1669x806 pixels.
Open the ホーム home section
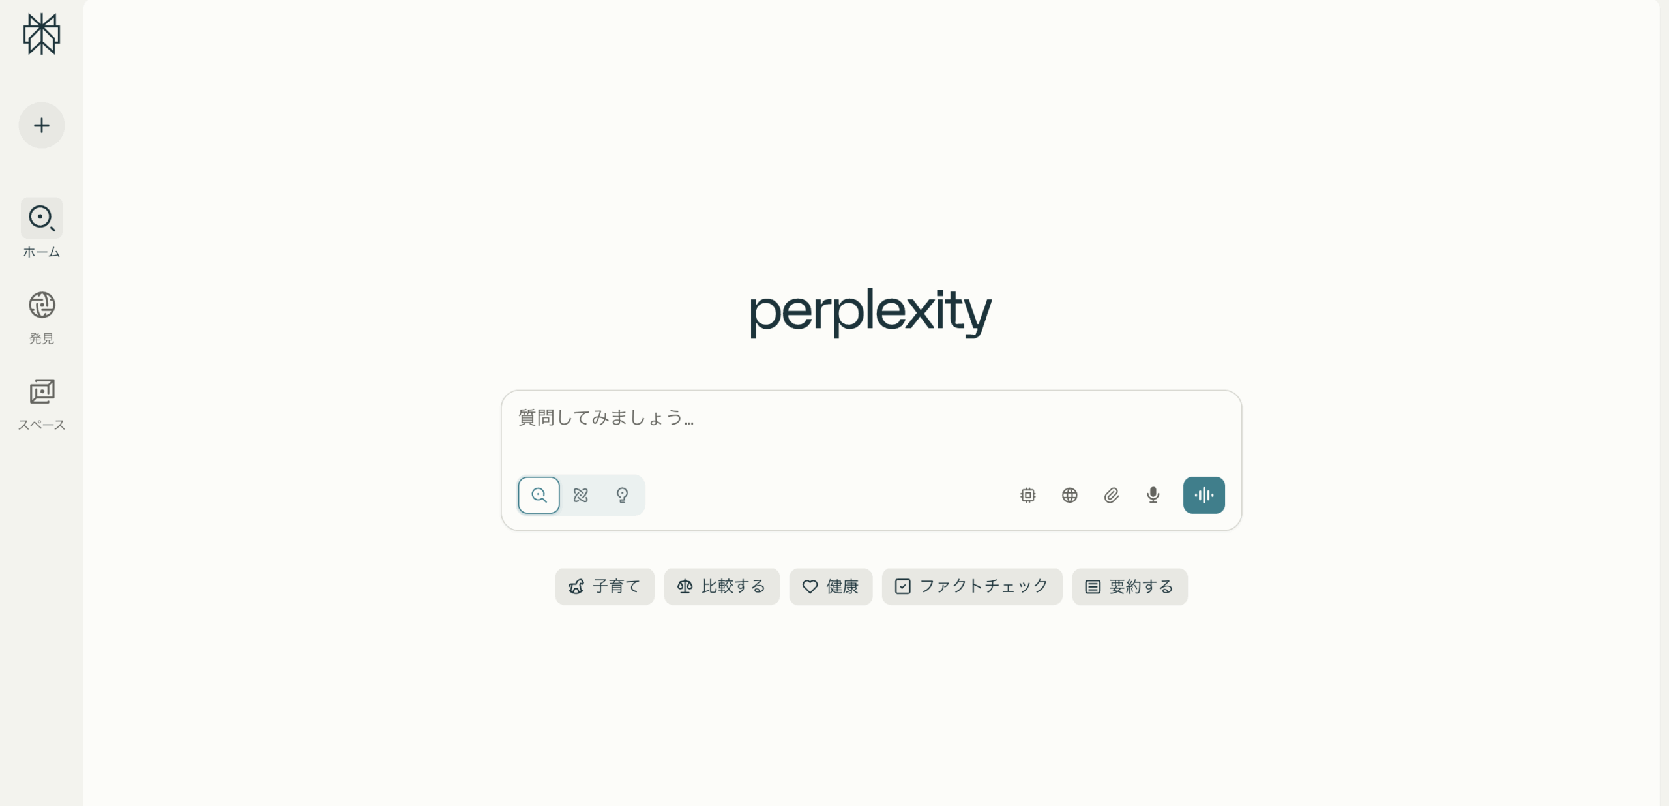click(x=42, y=228)
